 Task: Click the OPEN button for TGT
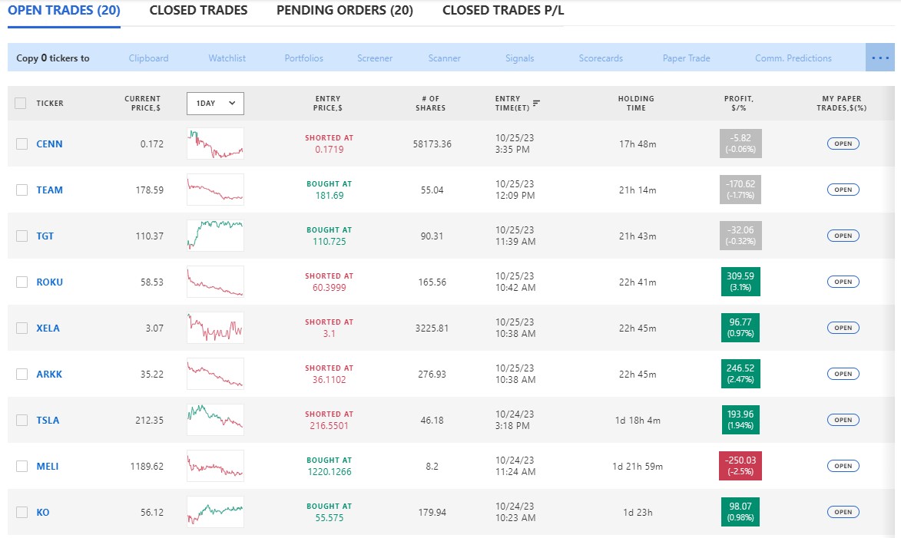pyautogui.click(x=843, y=236)
